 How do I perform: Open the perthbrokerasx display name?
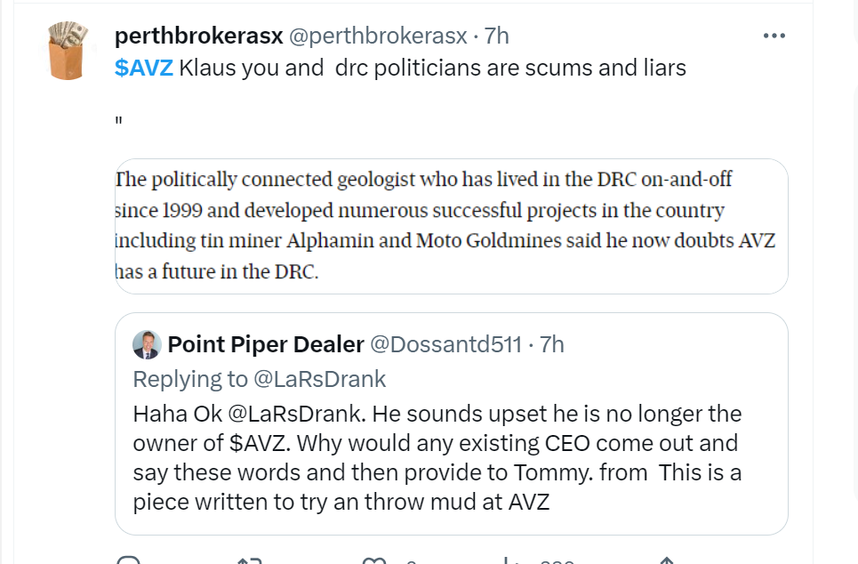[x=198, y=36]
